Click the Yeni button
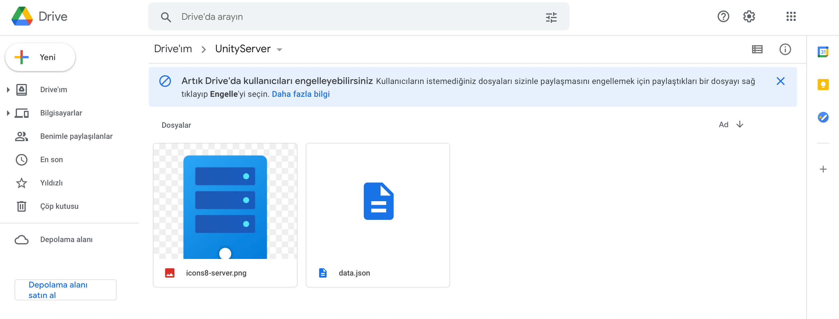Image resolution: width=839 pixels, height=319 pixels. tap(40, 57)
